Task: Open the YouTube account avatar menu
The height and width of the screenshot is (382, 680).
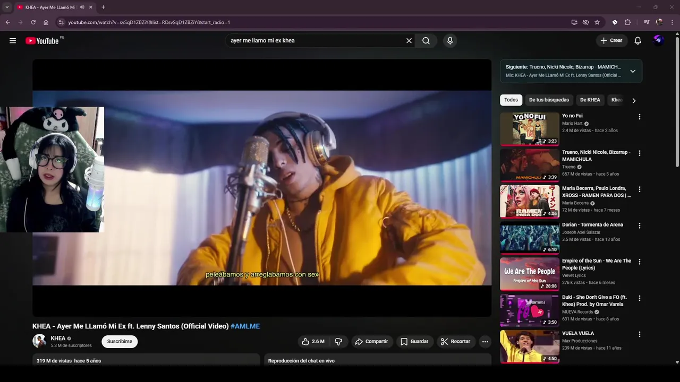Action: 659,40
